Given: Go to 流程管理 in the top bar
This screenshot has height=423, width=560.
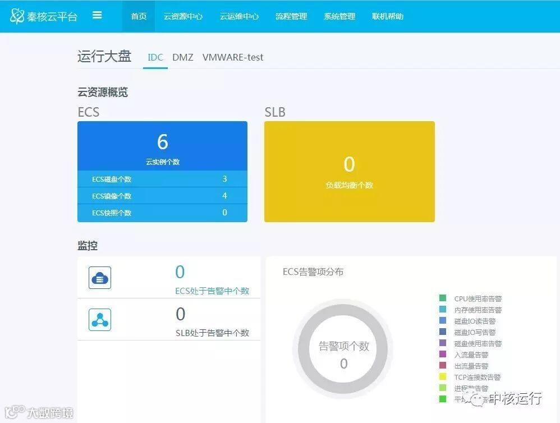Looking at the screenshot, I should (291, 16).
